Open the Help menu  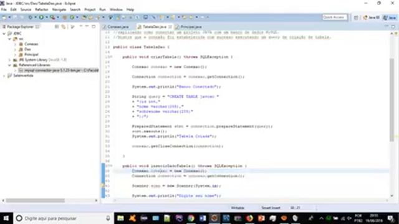pos(130,10)
